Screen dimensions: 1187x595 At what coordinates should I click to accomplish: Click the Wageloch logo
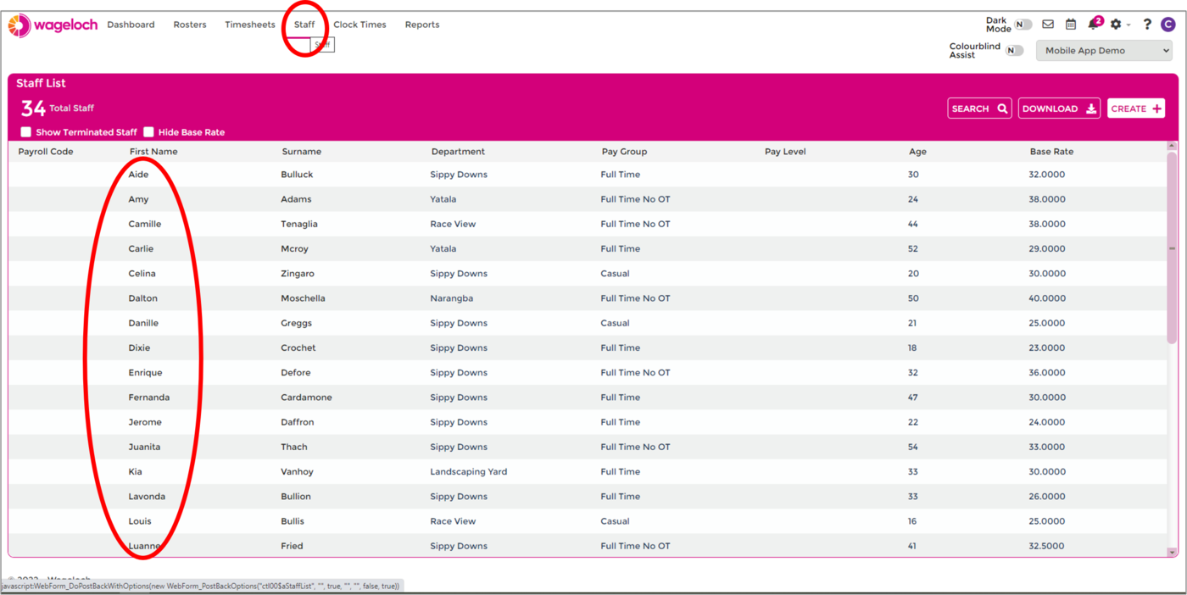(x=53, y=25)
